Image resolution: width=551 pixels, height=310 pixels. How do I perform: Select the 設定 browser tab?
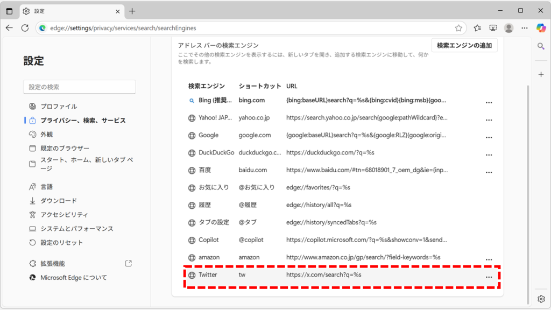click(x=72, y=11)
